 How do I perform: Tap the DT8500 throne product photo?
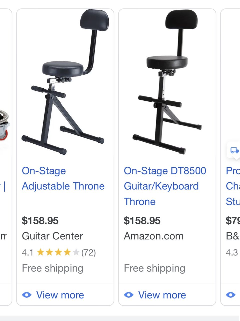167,83
